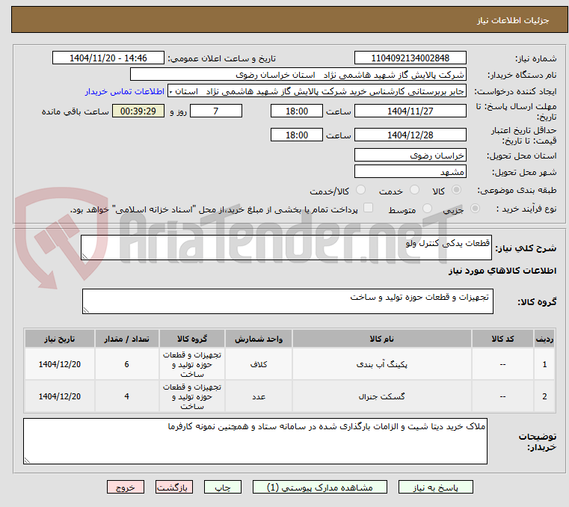The height and width of the screenshot is (507, 569).
Task: Select the متوسط purchase type radio
Action: pyautogui.click(x=428, y=209)
